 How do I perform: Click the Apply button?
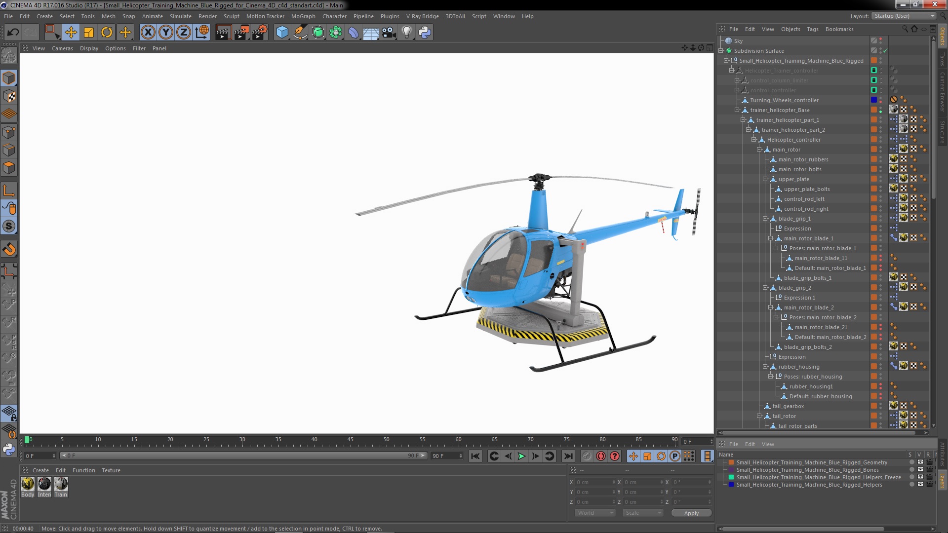691,513
